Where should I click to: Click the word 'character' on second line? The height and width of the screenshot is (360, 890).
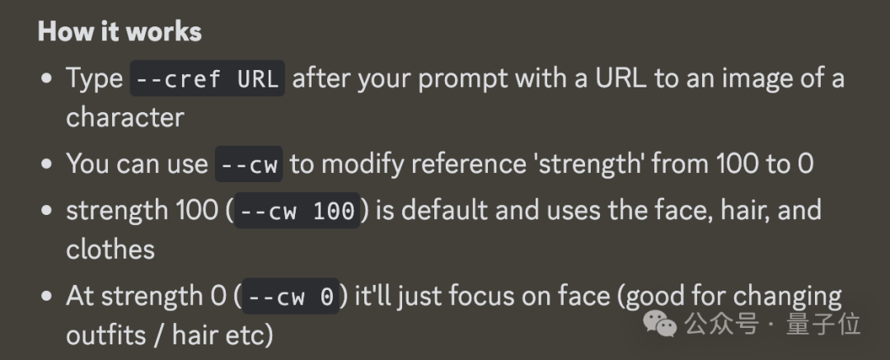click(x=125, y=118)
